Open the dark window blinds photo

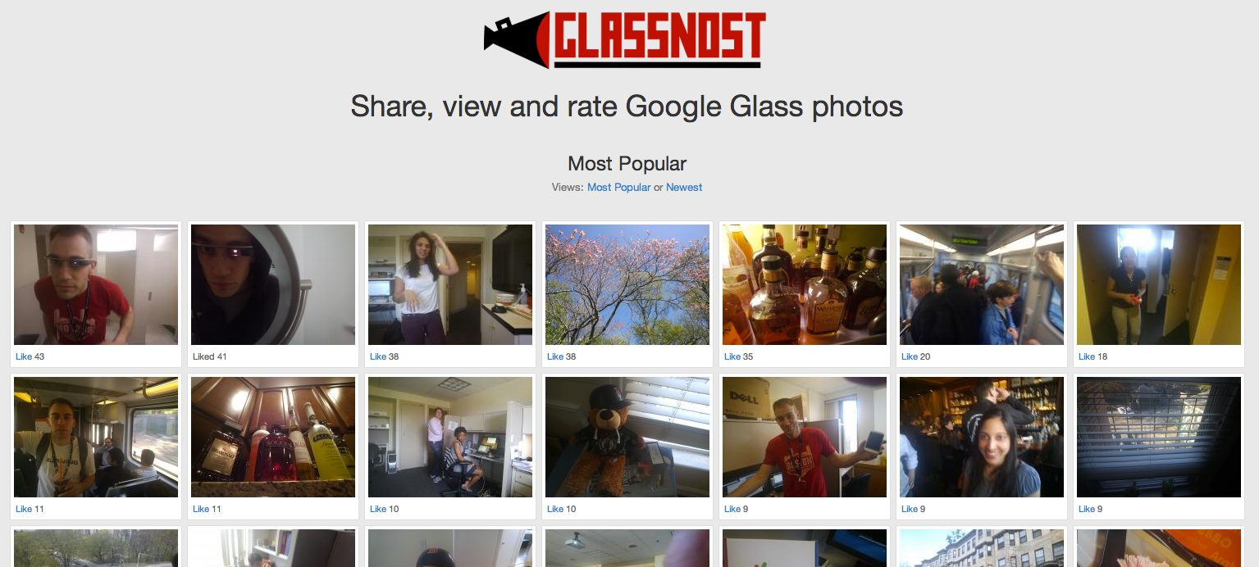click(1159, 437)
